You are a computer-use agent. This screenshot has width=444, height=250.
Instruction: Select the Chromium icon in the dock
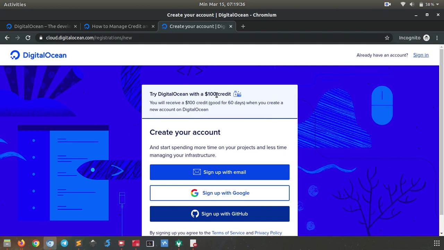[x=50, y=243]
